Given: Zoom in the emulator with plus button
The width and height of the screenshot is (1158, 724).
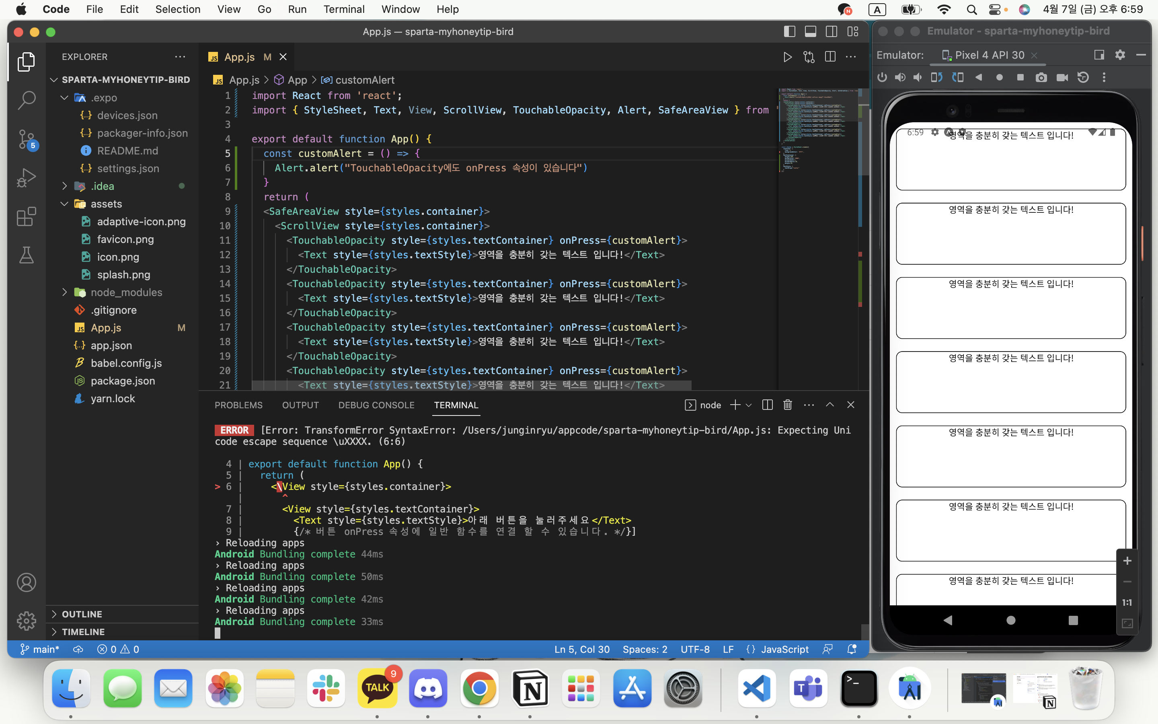Looking at the screenshot, I should point(1127,561).
